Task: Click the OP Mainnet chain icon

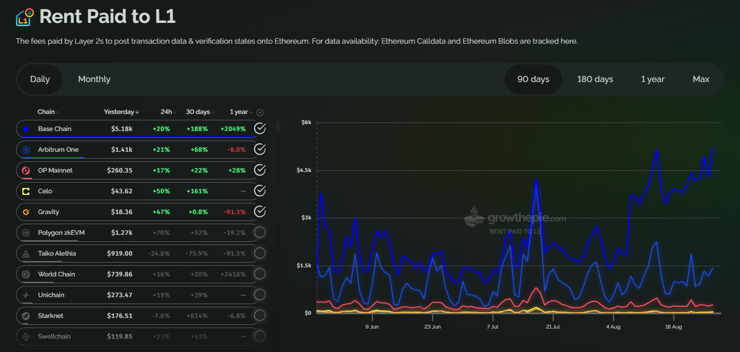Action: click(x=26, y=170)
